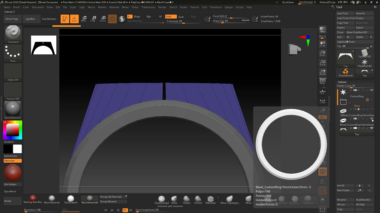380x213 pixels.
Task: Select the ZModeler brush
Action: [210, 200]
